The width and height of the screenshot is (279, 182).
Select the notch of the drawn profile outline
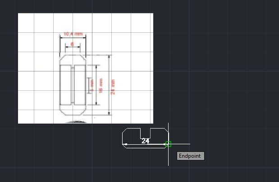pos(146,133)
